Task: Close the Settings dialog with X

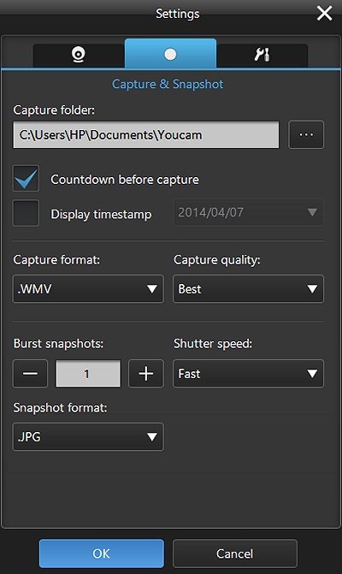Action: coord(324,14)
